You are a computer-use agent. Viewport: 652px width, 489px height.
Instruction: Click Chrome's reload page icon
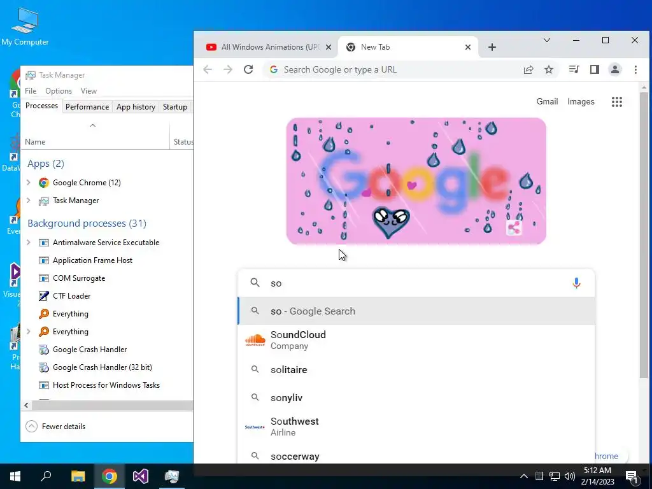point(248,69)
